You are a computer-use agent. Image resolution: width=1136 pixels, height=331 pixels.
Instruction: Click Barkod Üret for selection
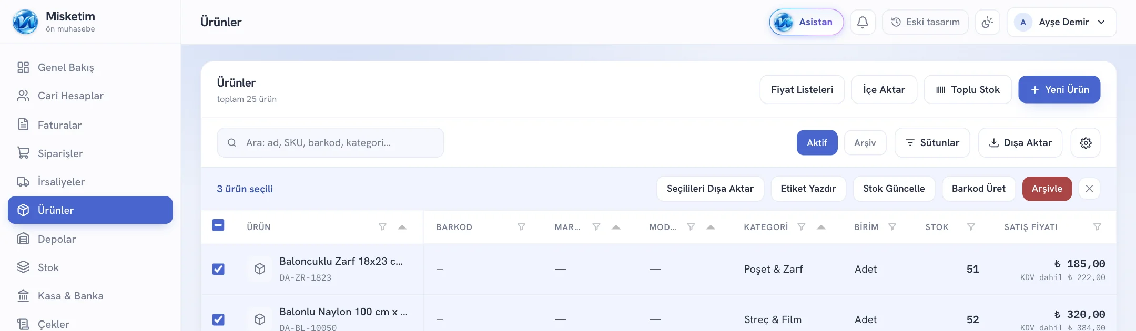click(x=978, y=189)
